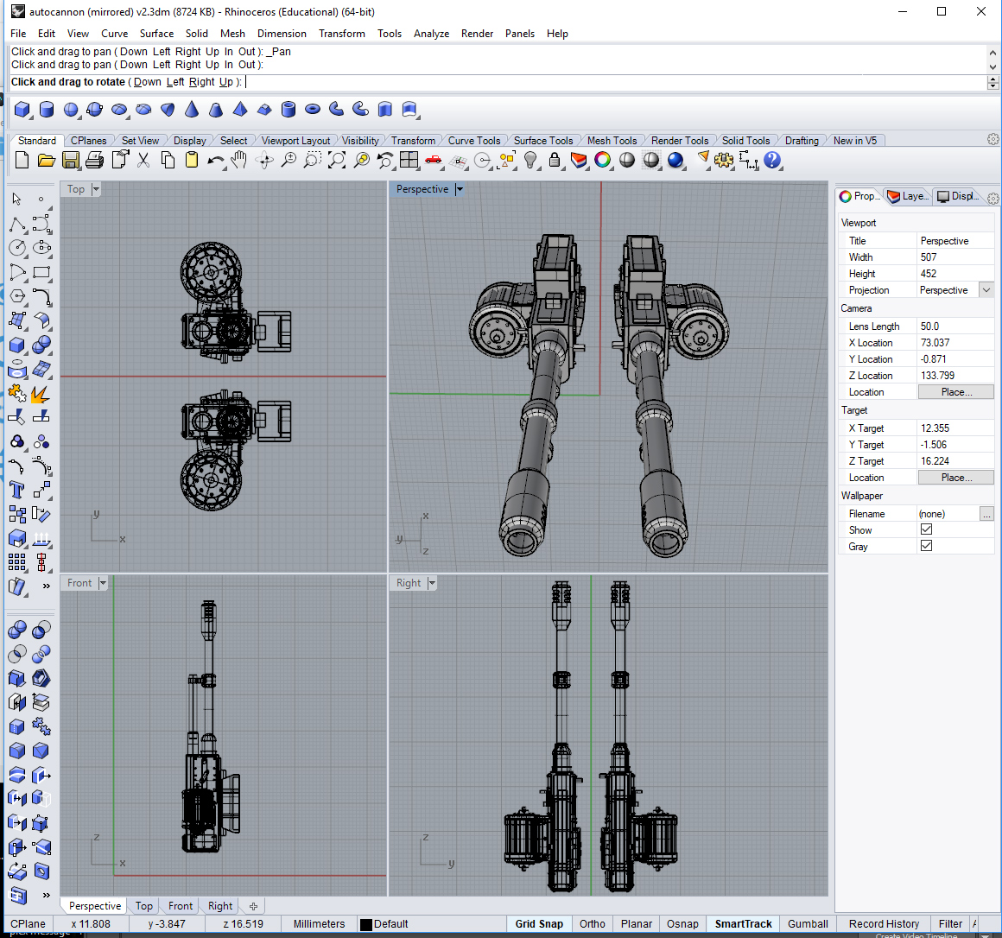This screenshot has width=1002, height=938.
Task: Uncheck the Wallpaper Gray checkbox
Action: click(926, 546)
